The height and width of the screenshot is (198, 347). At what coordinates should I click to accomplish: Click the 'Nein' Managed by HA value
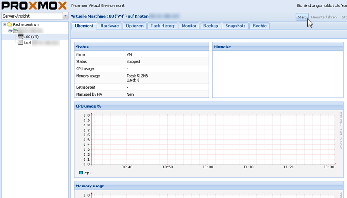[x=130, y=94]
